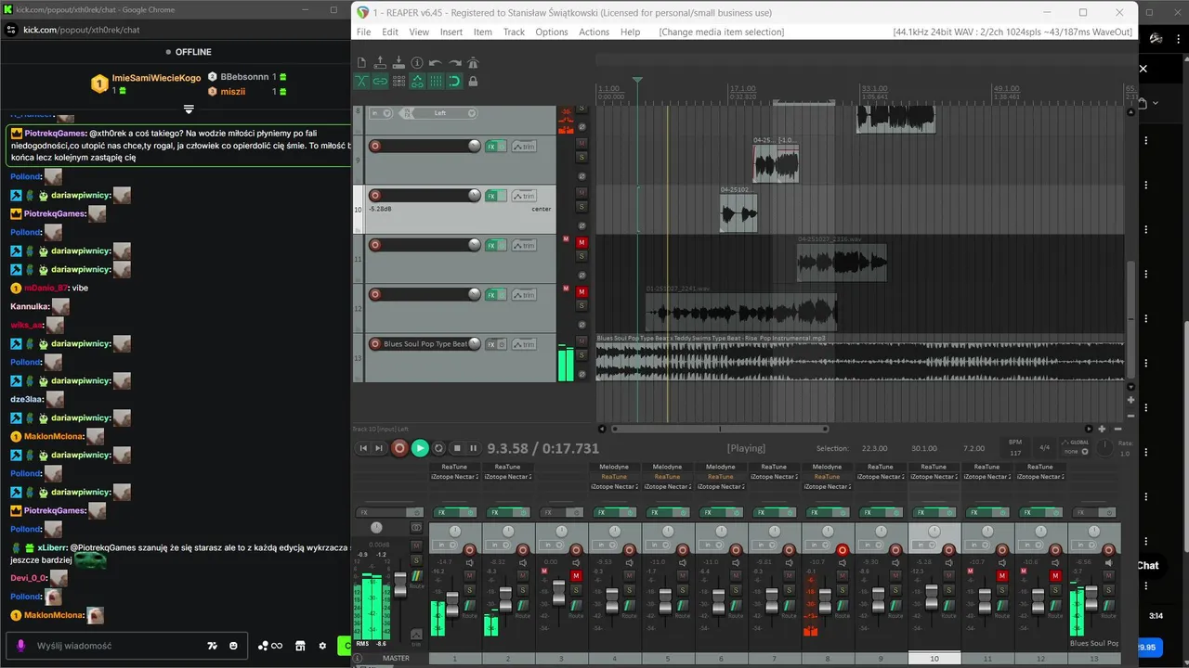1189x668 pixels.
Task: Click Go to project end transport button
Action: click(379, 448)
